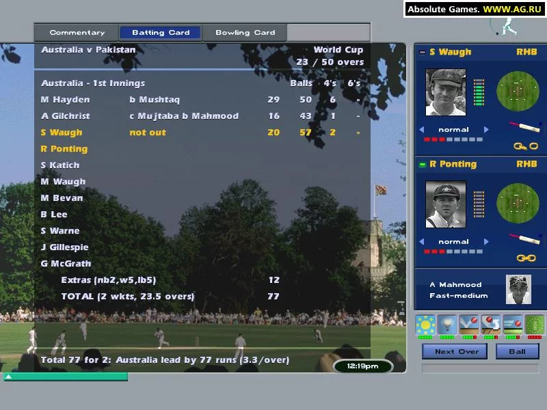The width and height of the screenshot is (547, 410).
Task: Open S Waugh's wagon wheel field
Action: coord(518,92)
